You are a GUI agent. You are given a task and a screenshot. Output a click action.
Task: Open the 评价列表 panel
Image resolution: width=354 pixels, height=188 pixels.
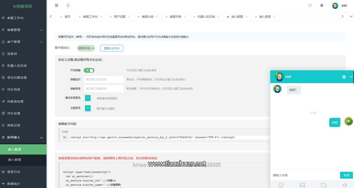coord(15,89)
